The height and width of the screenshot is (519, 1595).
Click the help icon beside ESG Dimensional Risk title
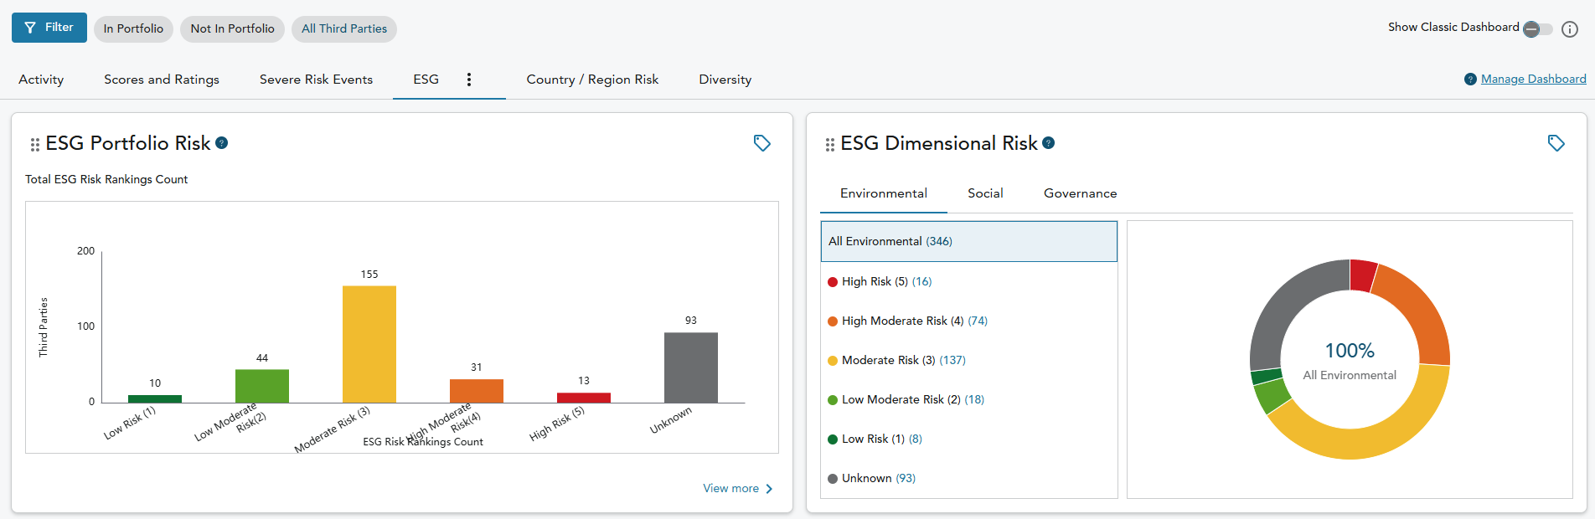[1048, 143]
